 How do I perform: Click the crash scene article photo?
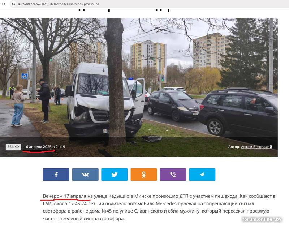(139, 87)
